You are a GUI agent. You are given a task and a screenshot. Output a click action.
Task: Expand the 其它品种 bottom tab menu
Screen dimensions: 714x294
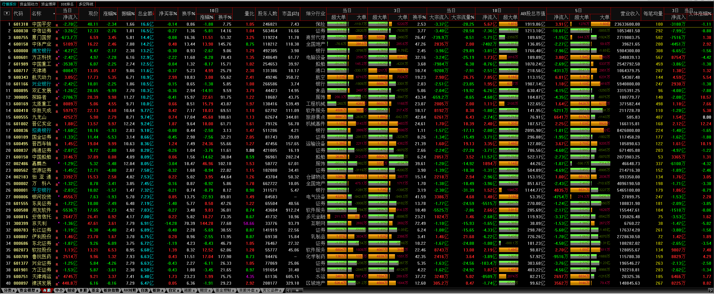pyautogui.click(x=272, y=290)
